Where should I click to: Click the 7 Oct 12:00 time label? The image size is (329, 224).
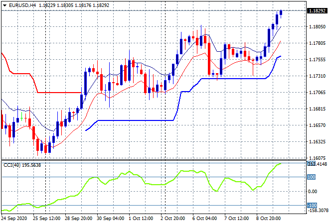click(236, 219)
